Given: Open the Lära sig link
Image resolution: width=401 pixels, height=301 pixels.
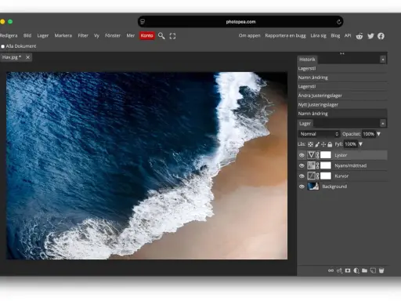Looking at the screenshot, I should pyautogui.click(x=318, y=35).
